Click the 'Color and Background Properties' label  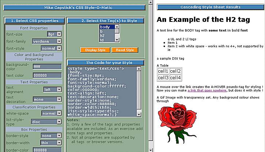pos(34,57)
